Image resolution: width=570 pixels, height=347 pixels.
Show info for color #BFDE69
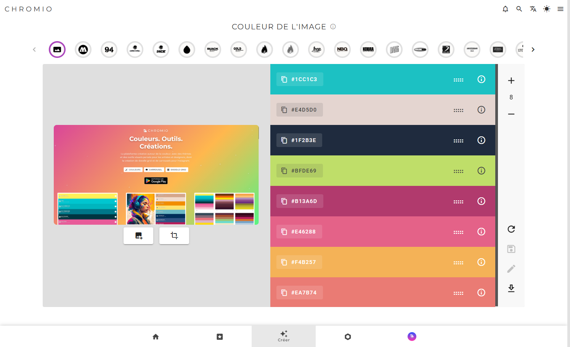(482, 171)
